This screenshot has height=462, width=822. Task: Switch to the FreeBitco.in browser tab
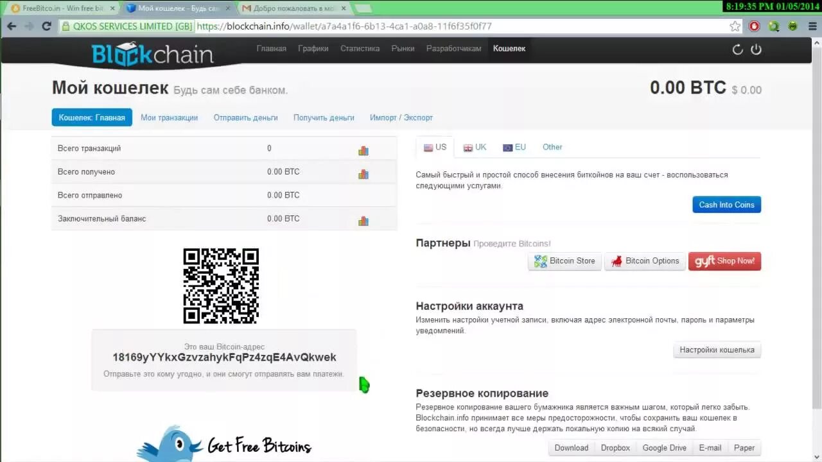[x=48, y=8]
